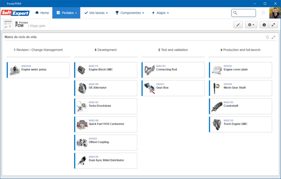Click the Quick Fuel 1150 Carburetor image

pos(82,124)
